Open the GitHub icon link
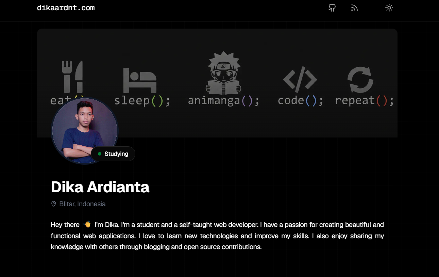439x277 pixels. [332, 8]
